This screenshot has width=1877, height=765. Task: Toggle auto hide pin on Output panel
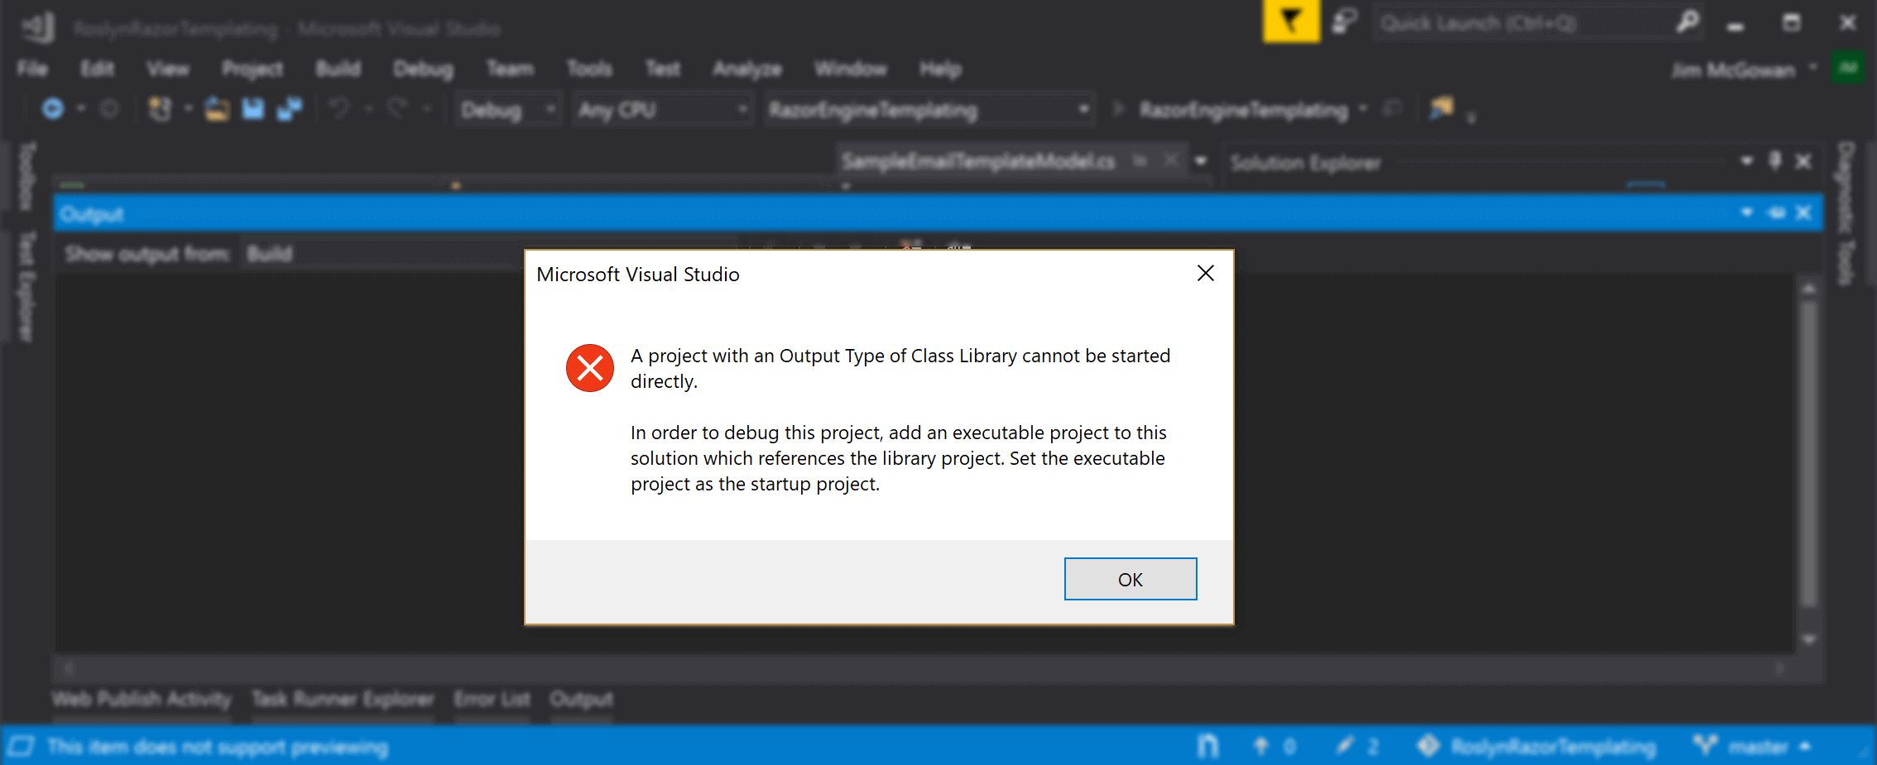tap(1776, 213)
